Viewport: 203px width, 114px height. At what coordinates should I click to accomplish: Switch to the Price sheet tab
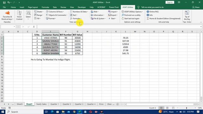(101, 104)
